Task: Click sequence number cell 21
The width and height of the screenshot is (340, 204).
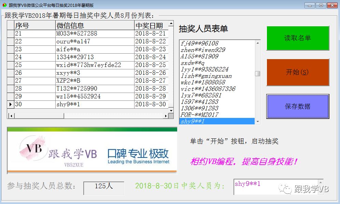Action: click(x=35, y=33)
